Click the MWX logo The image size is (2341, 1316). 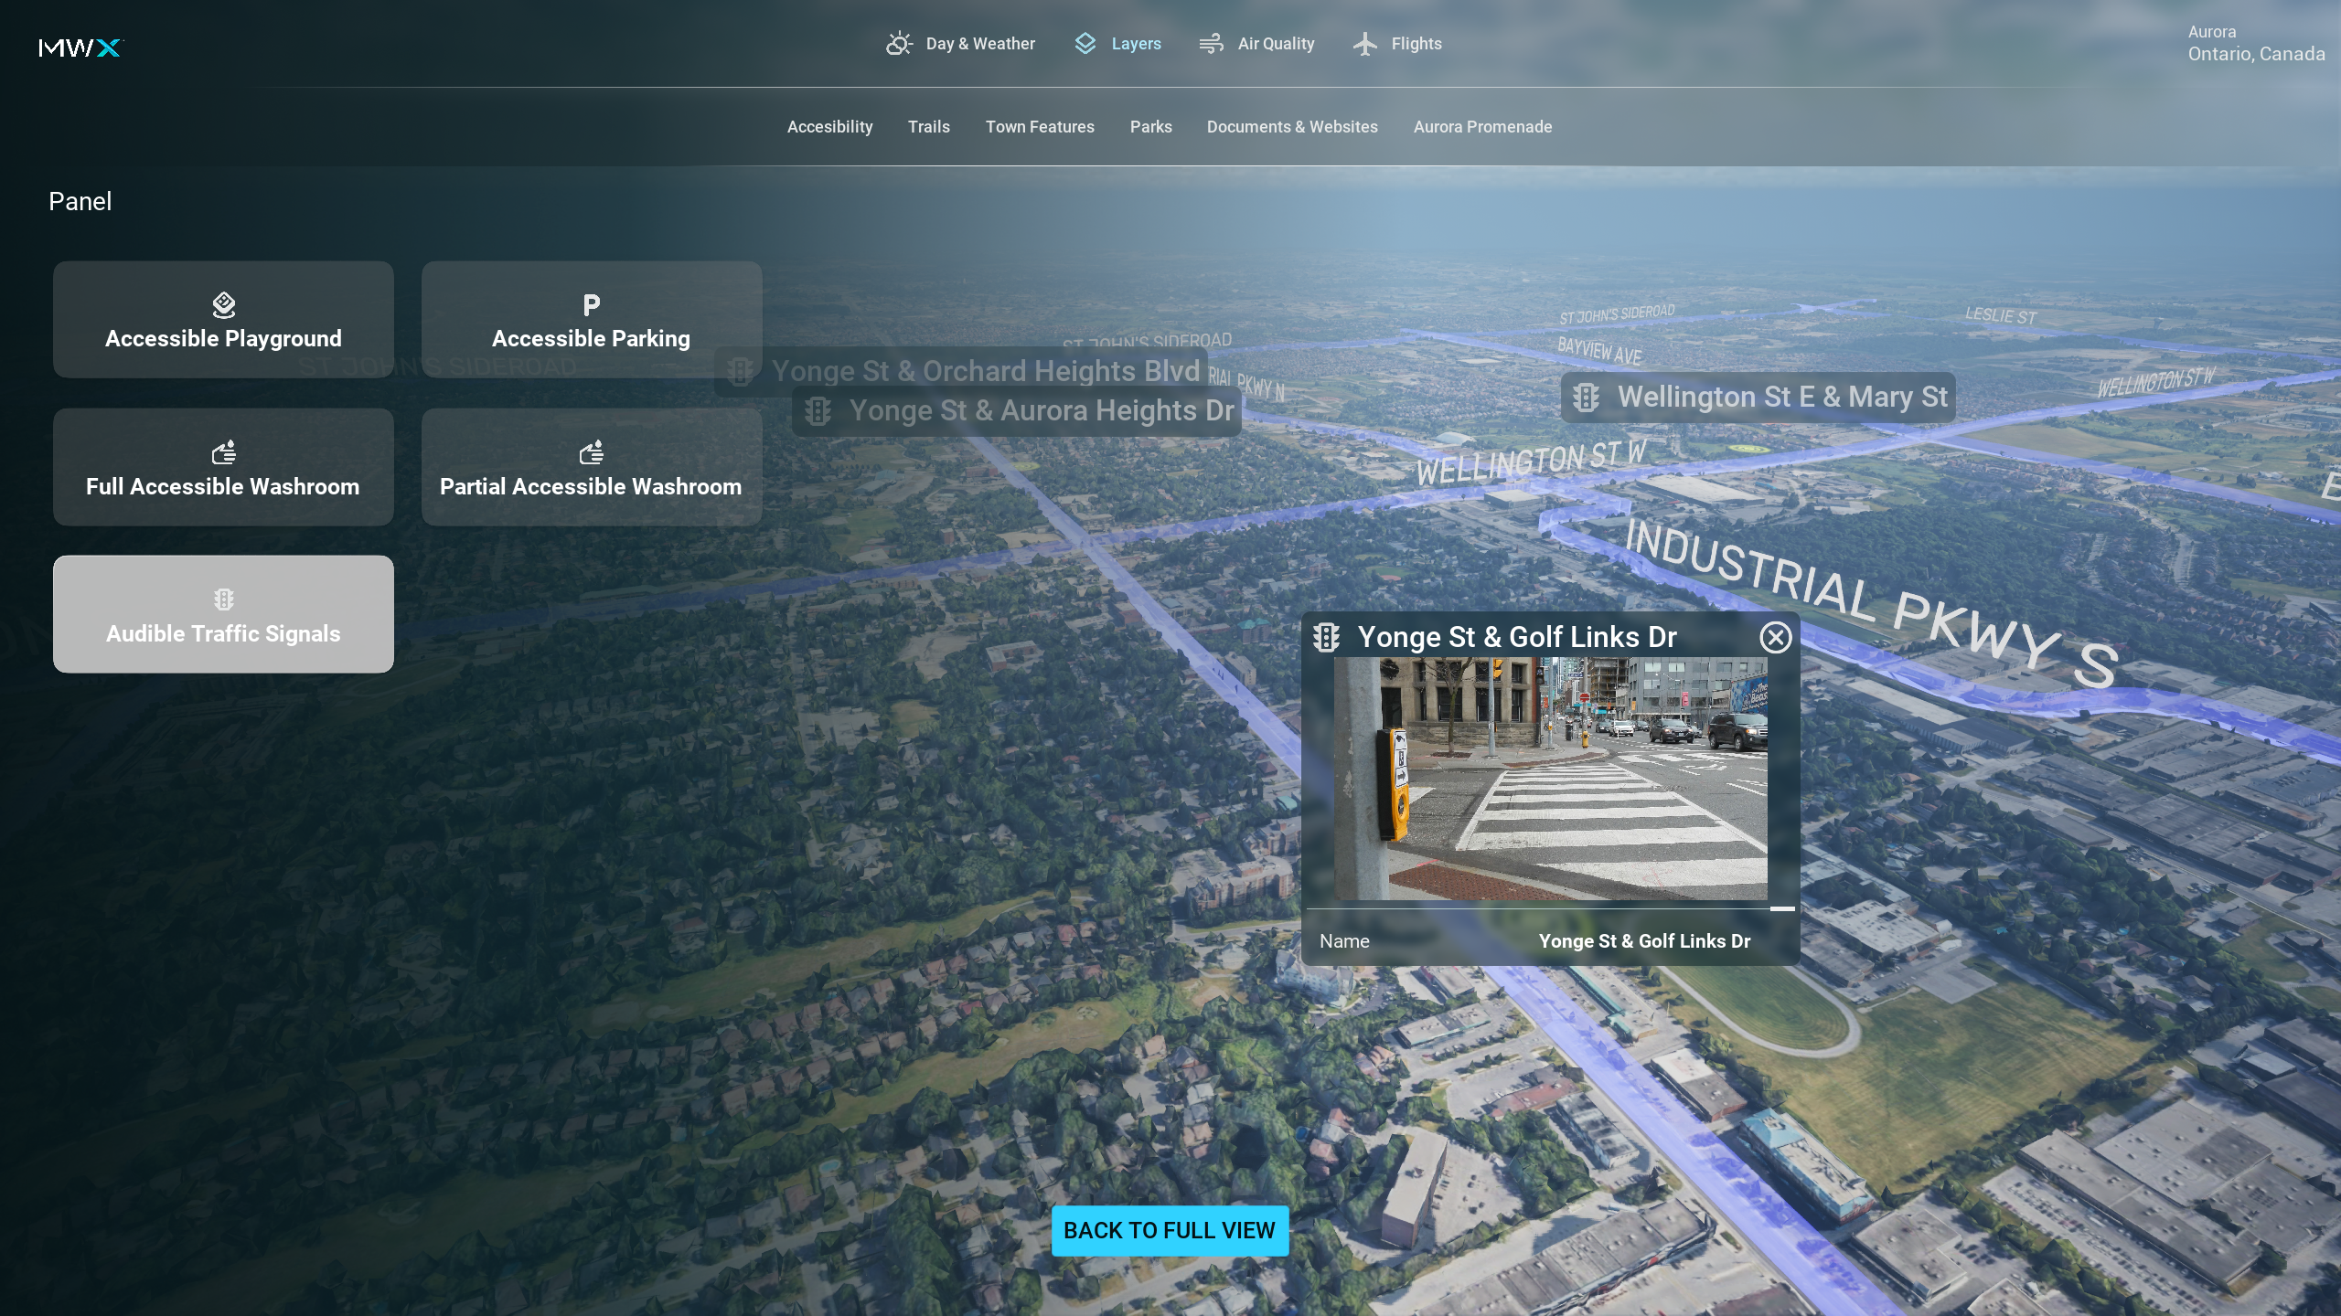click(80, 48)
